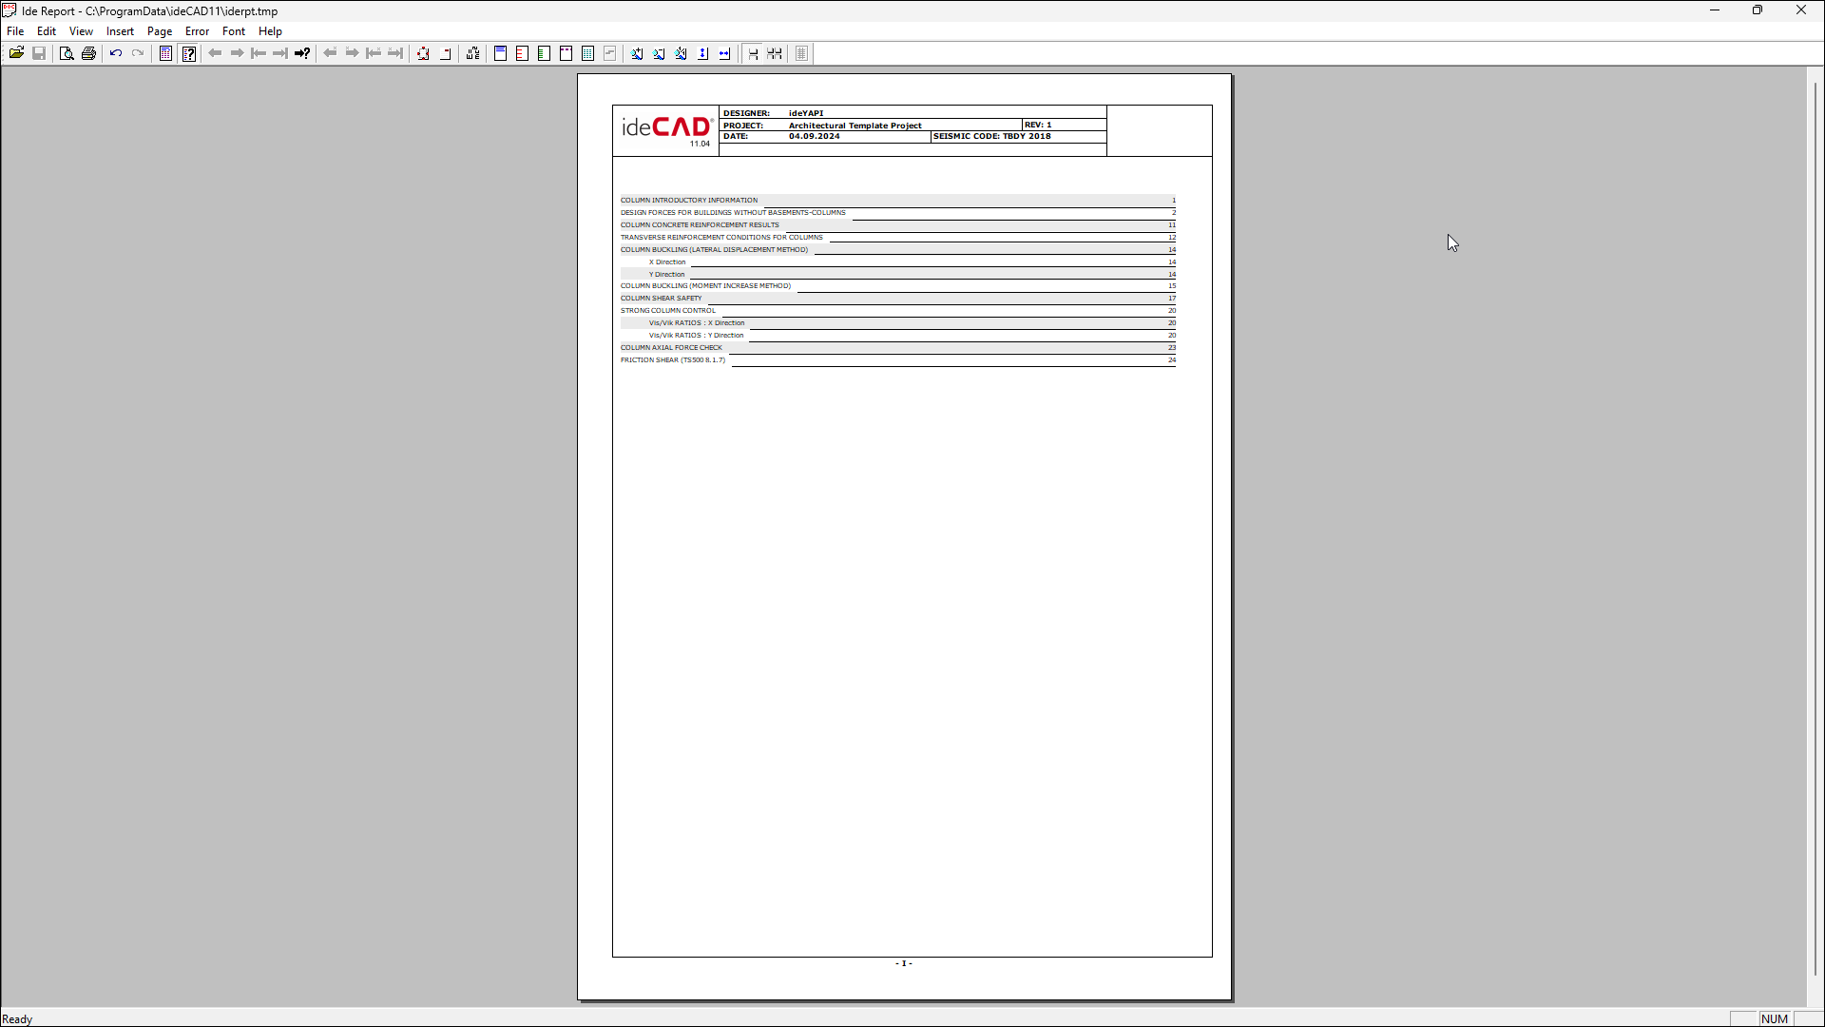Screen dimensions: 1825x1027
Task: Open STRONG COLUMN CONTROL contents entry
Action: click(x=668, y=311)
